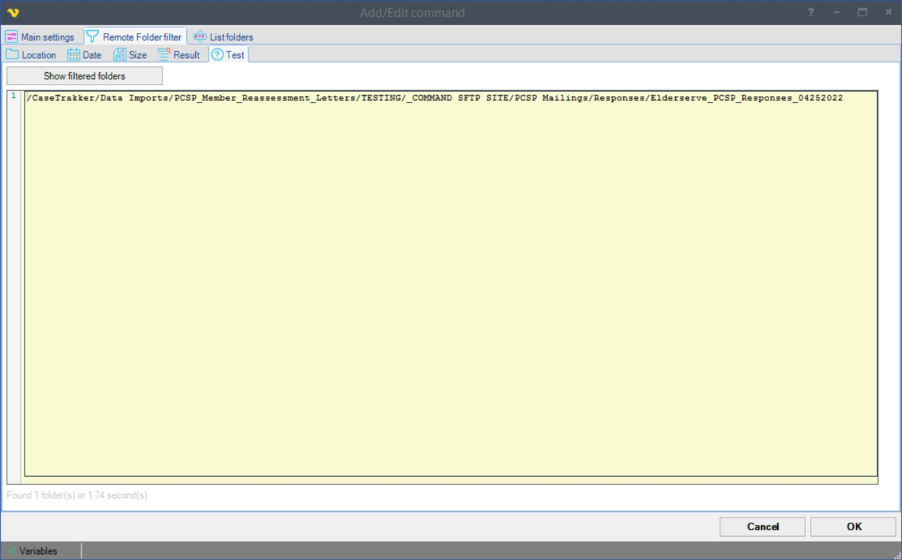
Task: Click the FTP icon beside List folders
Action: tap(200, 37)
